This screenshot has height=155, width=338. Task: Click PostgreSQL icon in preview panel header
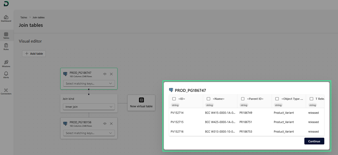click(x=171, y=90)
